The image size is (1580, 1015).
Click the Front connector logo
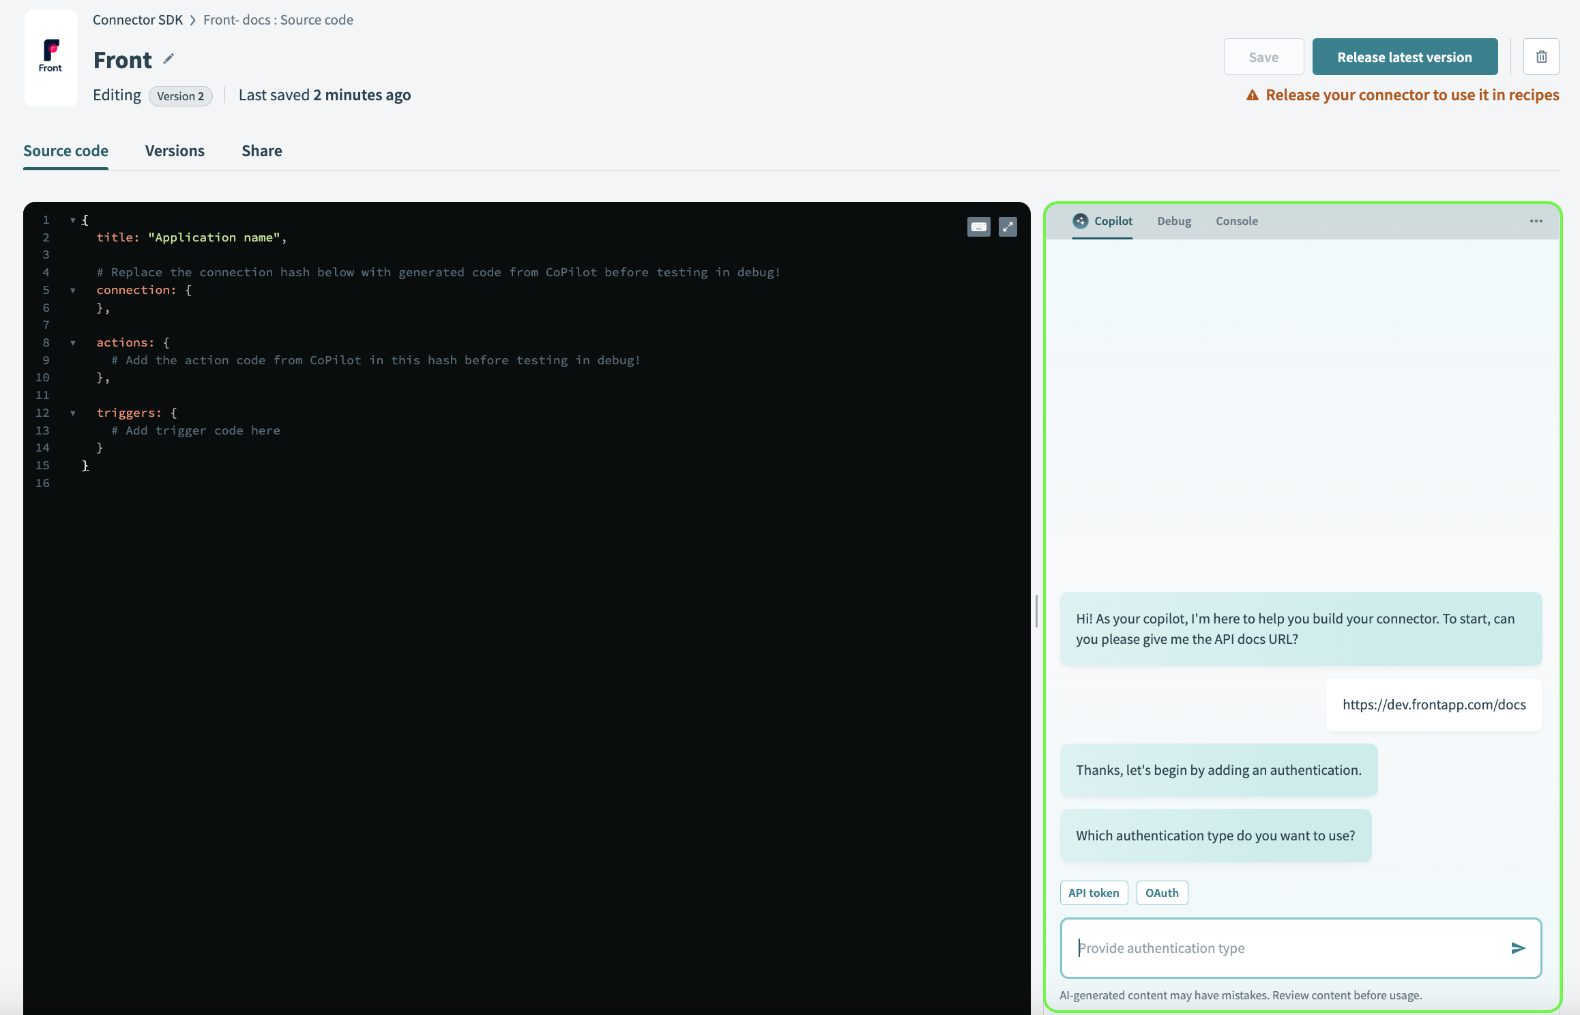tap(50, 57)
